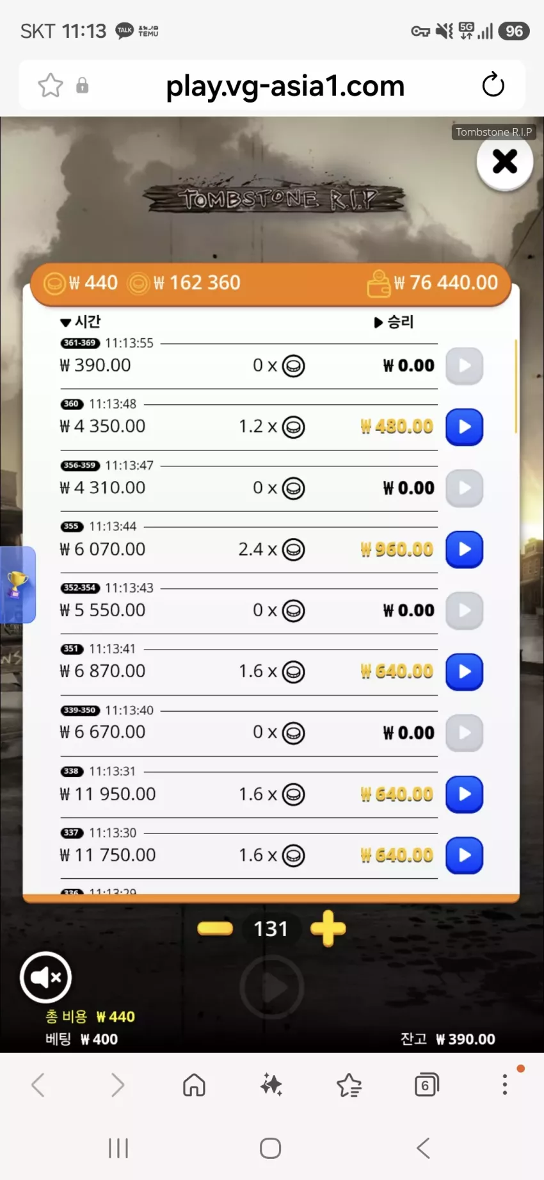The image size is (544, 1180).
Task: Replay the round 338 spin at 11:13:31
Action: click(x=464, y=794)
